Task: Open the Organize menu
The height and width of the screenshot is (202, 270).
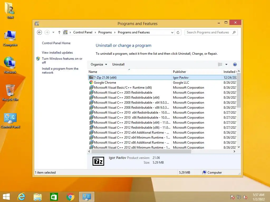Action: pyautogui.click(x=99, y=64)
